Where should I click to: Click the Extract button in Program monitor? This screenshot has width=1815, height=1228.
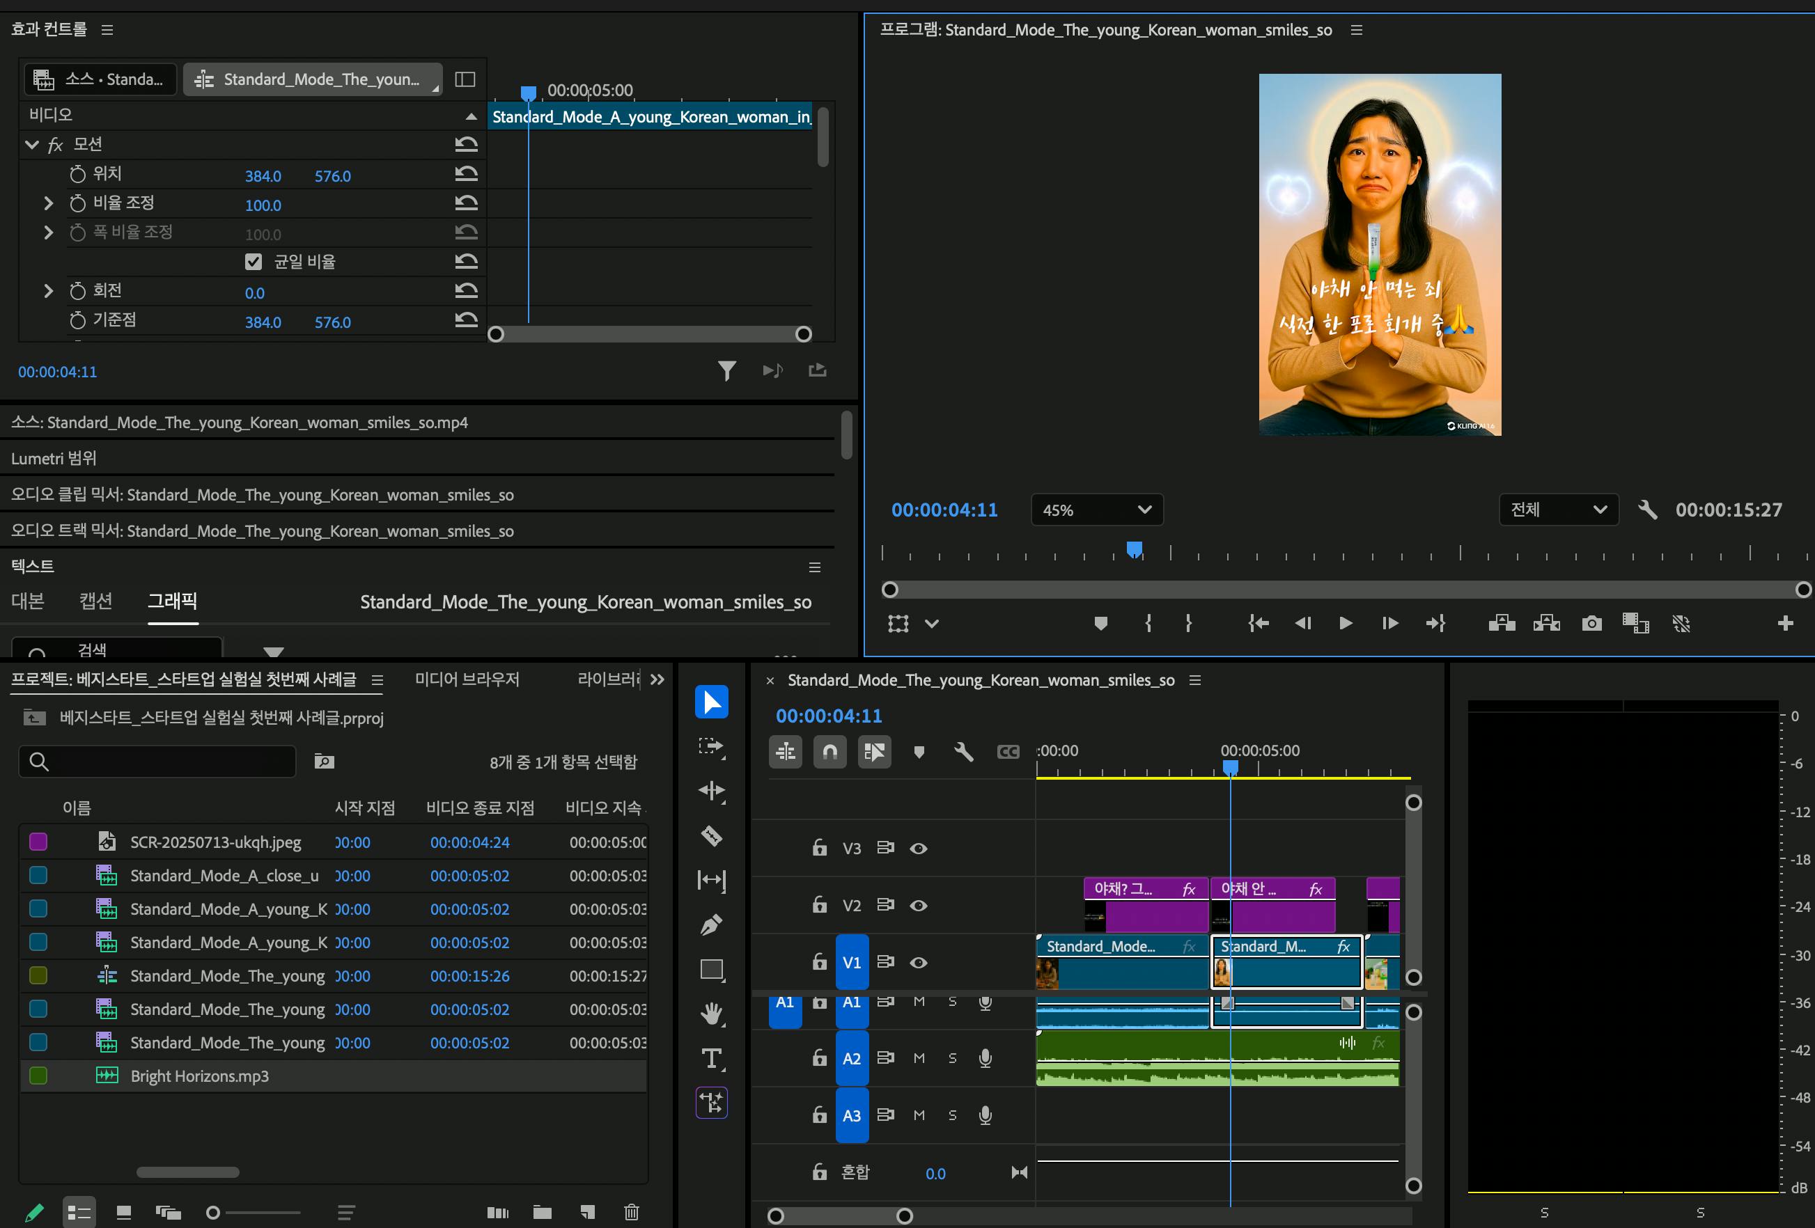click(1546, 623)
